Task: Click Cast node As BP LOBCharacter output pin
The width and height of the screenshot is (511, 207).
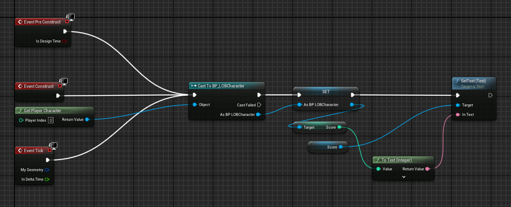Action: pos(259,115)
